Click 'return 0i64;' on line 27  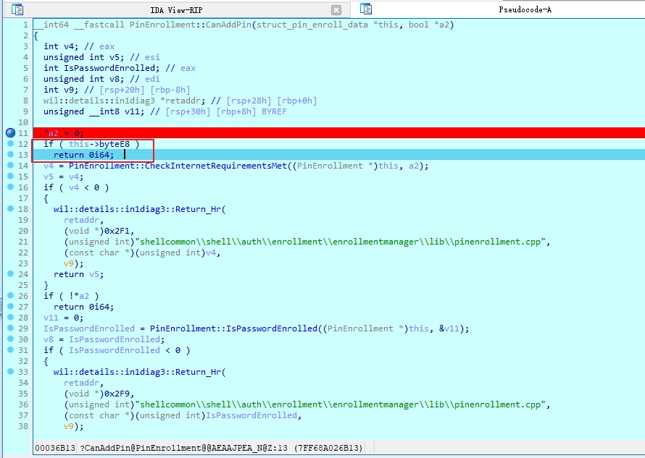pos(84,307)
